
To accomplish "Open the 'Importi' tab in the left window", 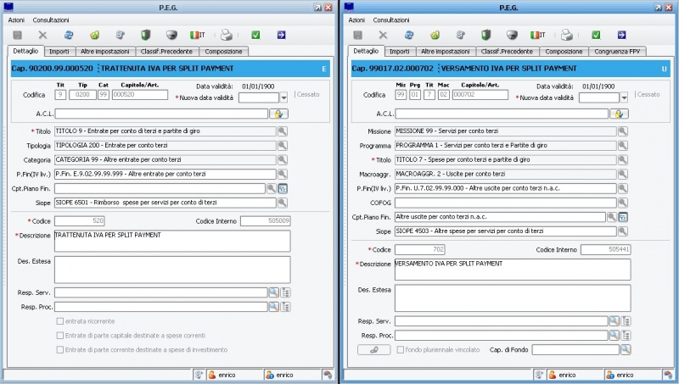I will click(x=59, y=52).
